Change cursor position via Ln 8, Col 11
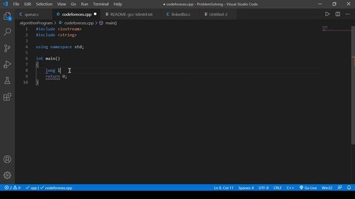 [224, 188]
